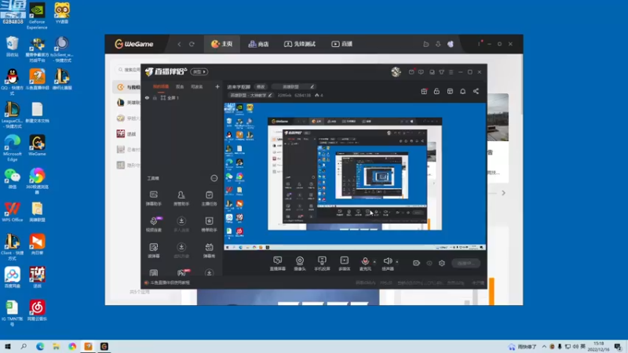Click the start streaming button
Image resolution: width=628 pixels, height=353 pixels.
466,263
